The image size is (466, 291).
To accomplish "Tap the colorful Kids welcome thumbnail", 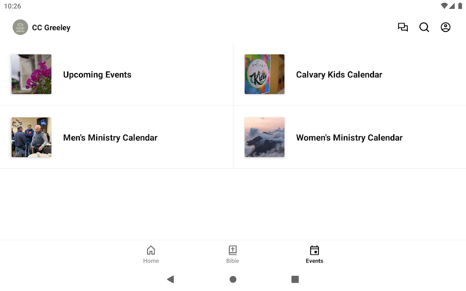I will click(x=264, y=74).
